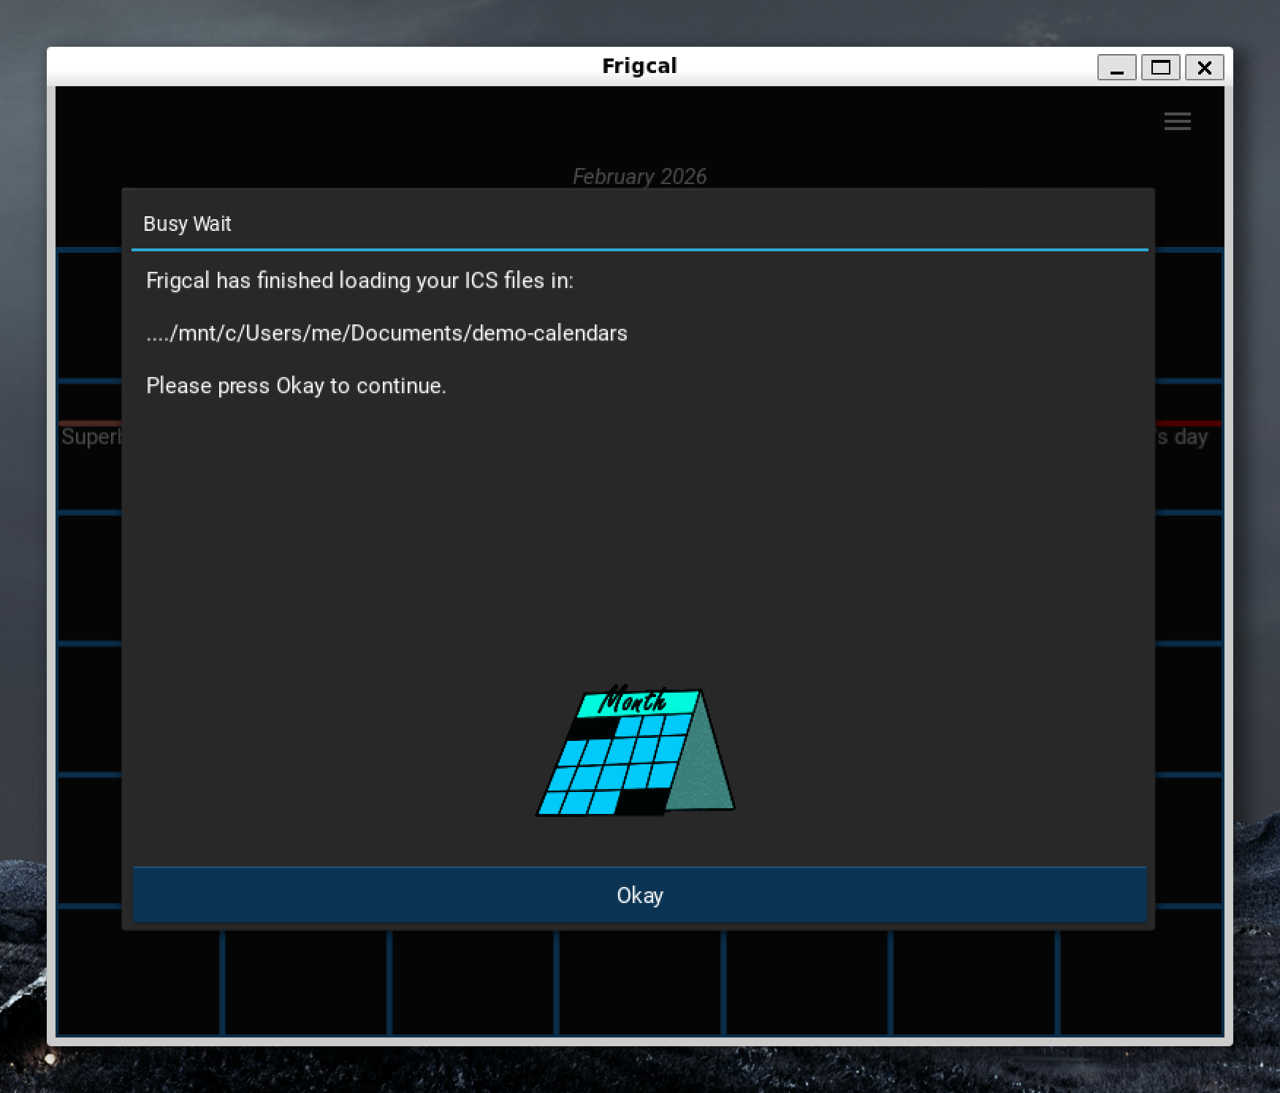Click the demo-calendars folder path text
This screenshot has width=1280, height=1093.
tap(386, 333)
